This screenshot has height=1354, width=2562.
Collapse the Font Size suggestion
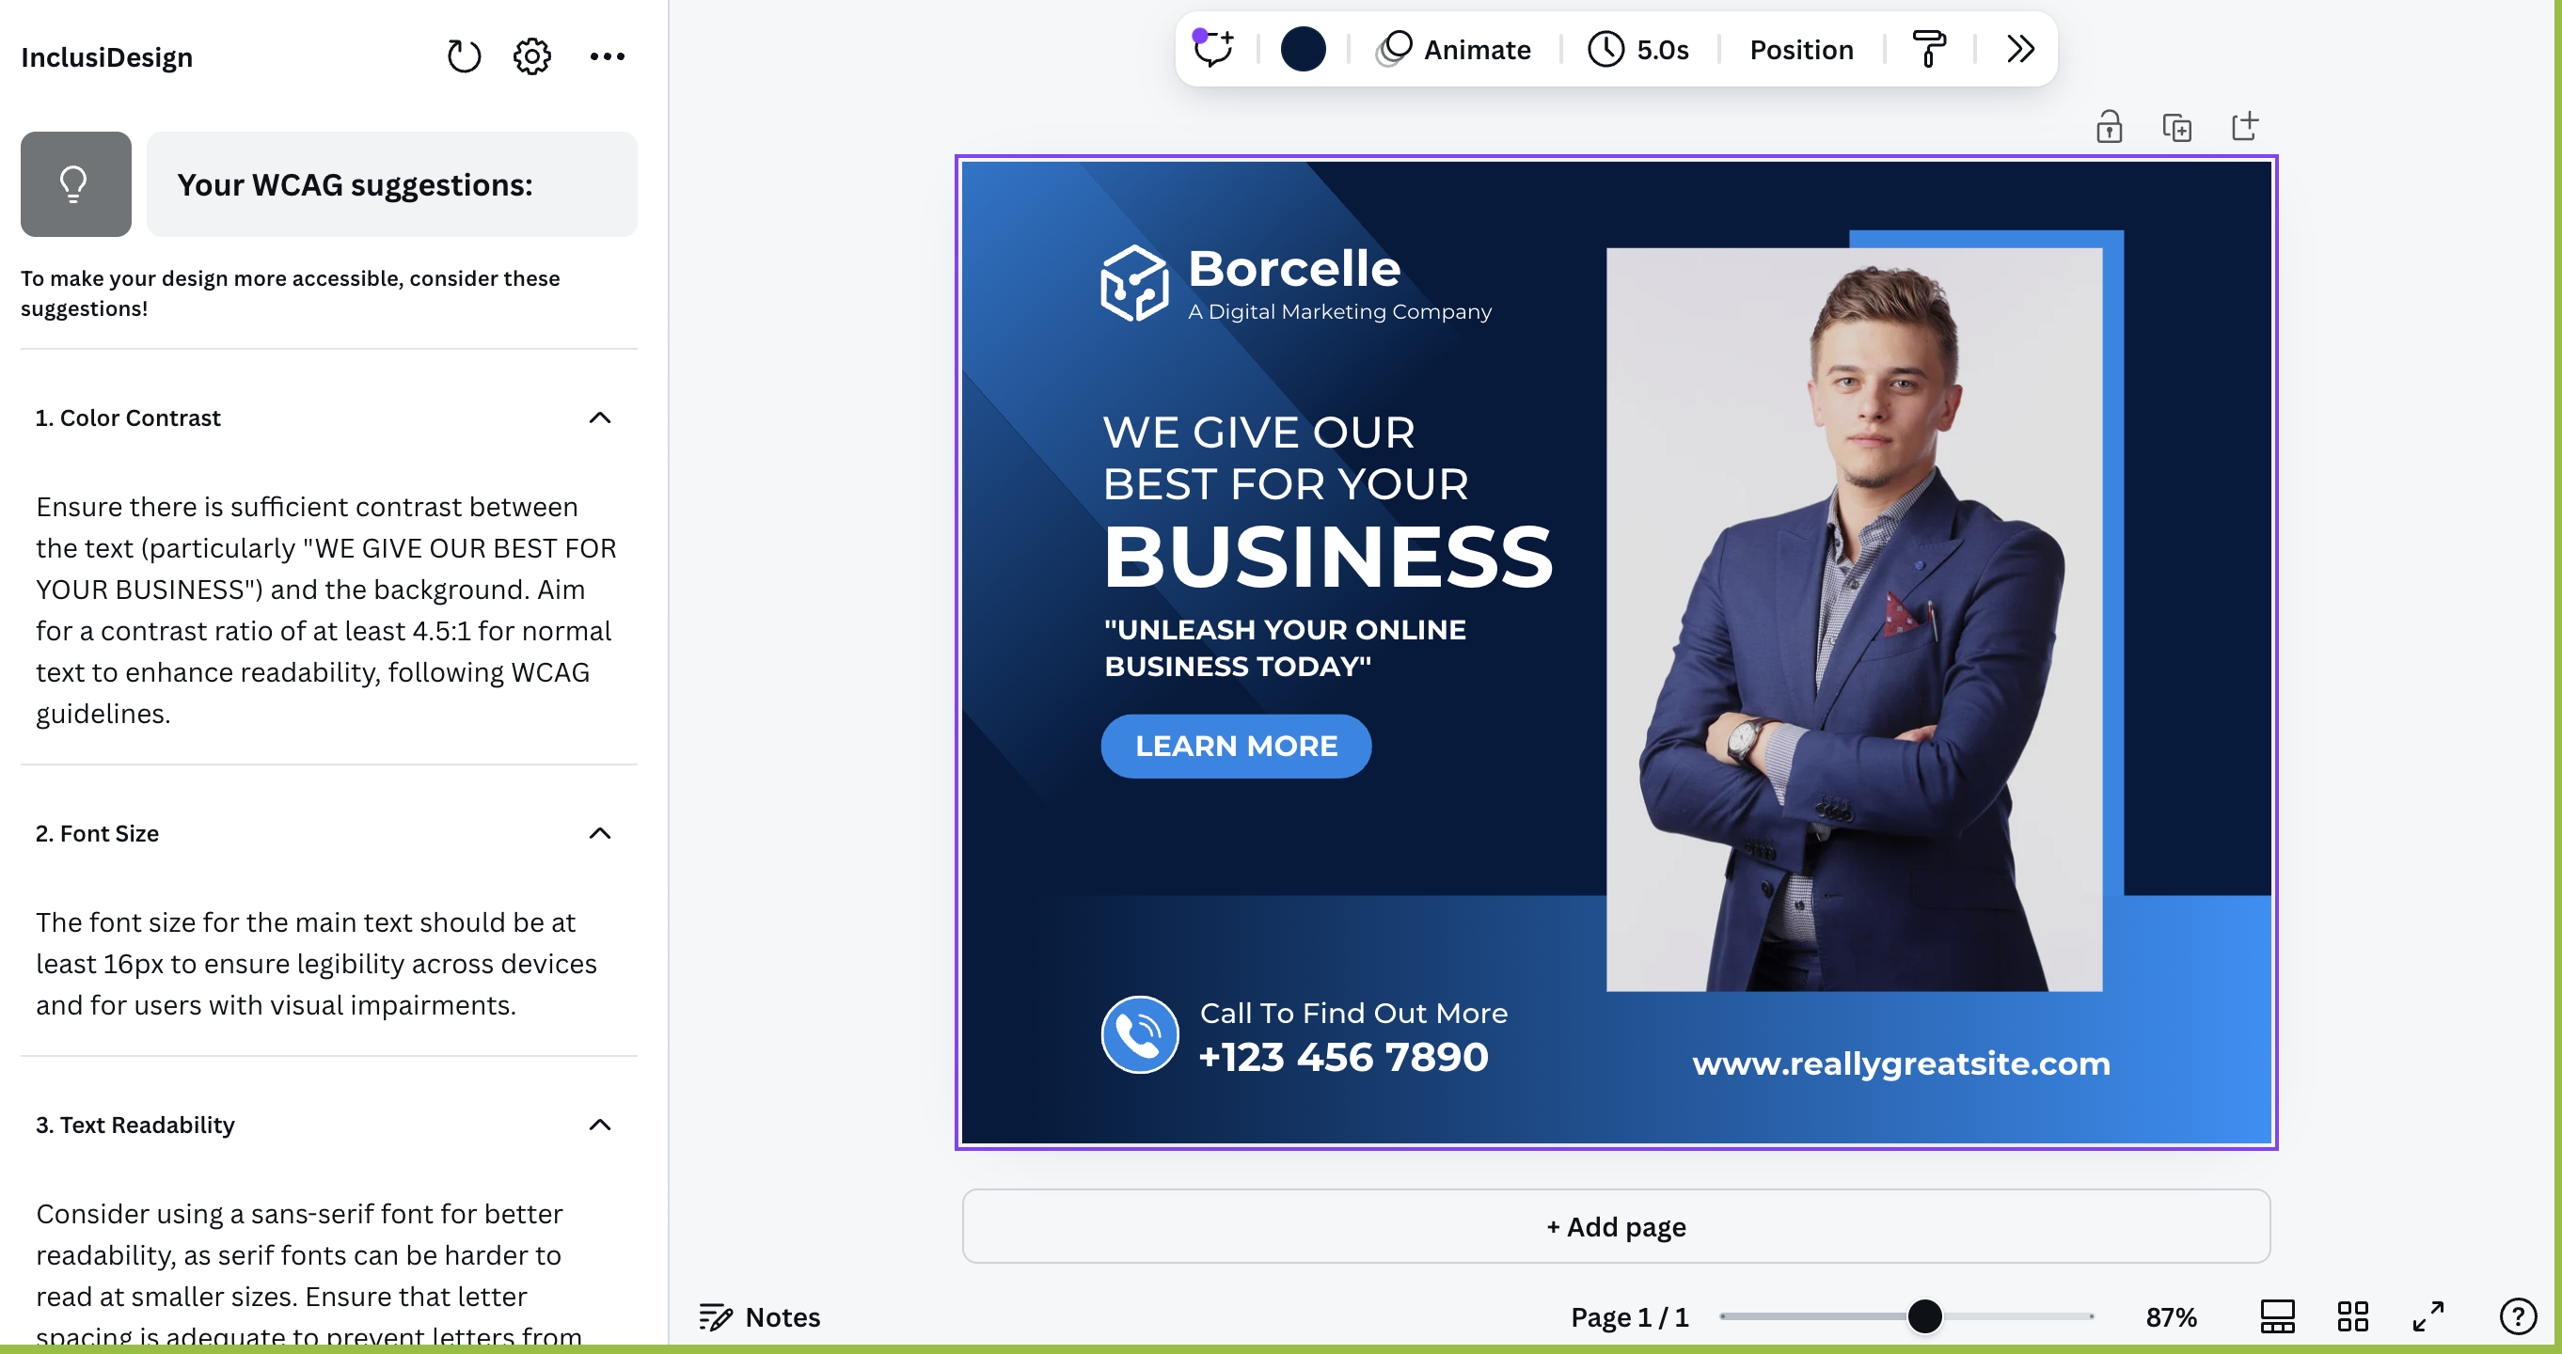tap(600, 833)
